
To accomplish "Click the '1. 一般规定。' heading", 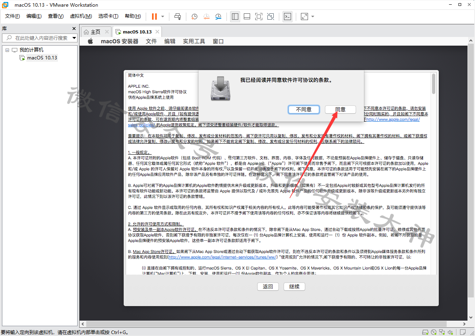I will [139, 152].
